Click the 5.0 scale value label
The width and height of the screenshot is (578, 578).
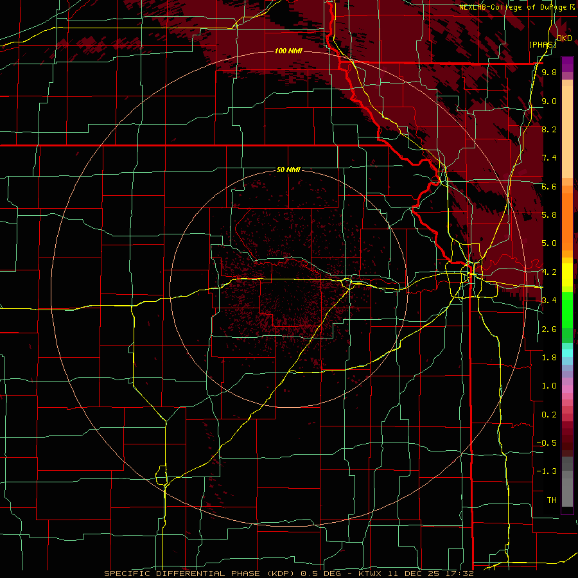point(549,243)
